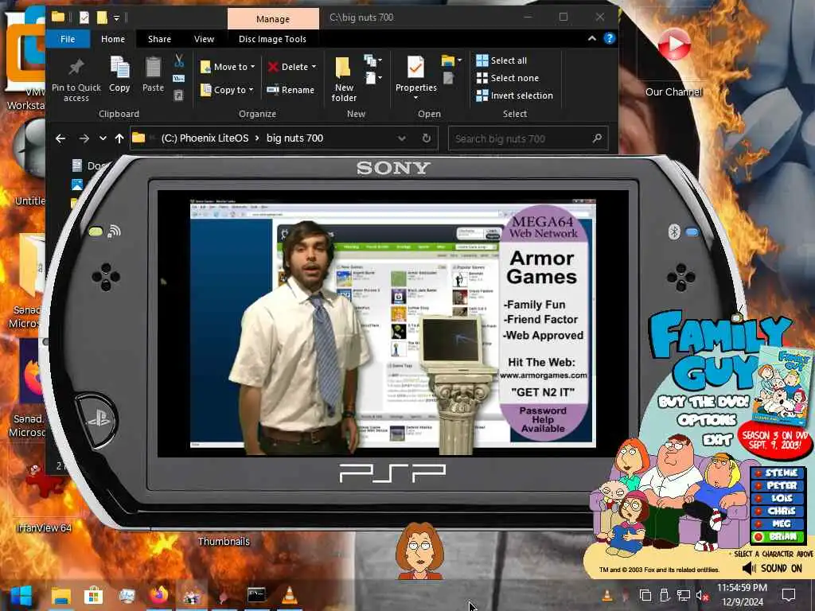Open Customize Quick Access Toolbar arrow
Viewport: 815px width, 611px height.
click(117, 18)
